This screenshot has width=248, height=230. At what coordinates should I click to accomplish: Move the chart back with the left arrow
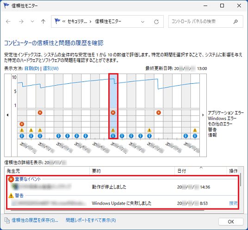point(7,115)
